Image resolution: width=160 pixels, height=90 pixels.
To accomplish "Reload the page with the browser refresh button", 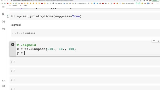I will click(8, 0).
